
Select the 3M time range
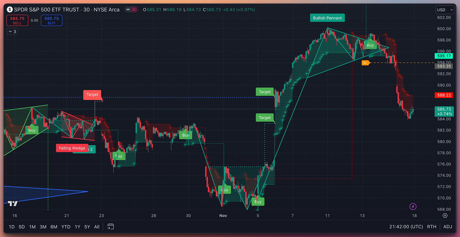tap(43, 227)
